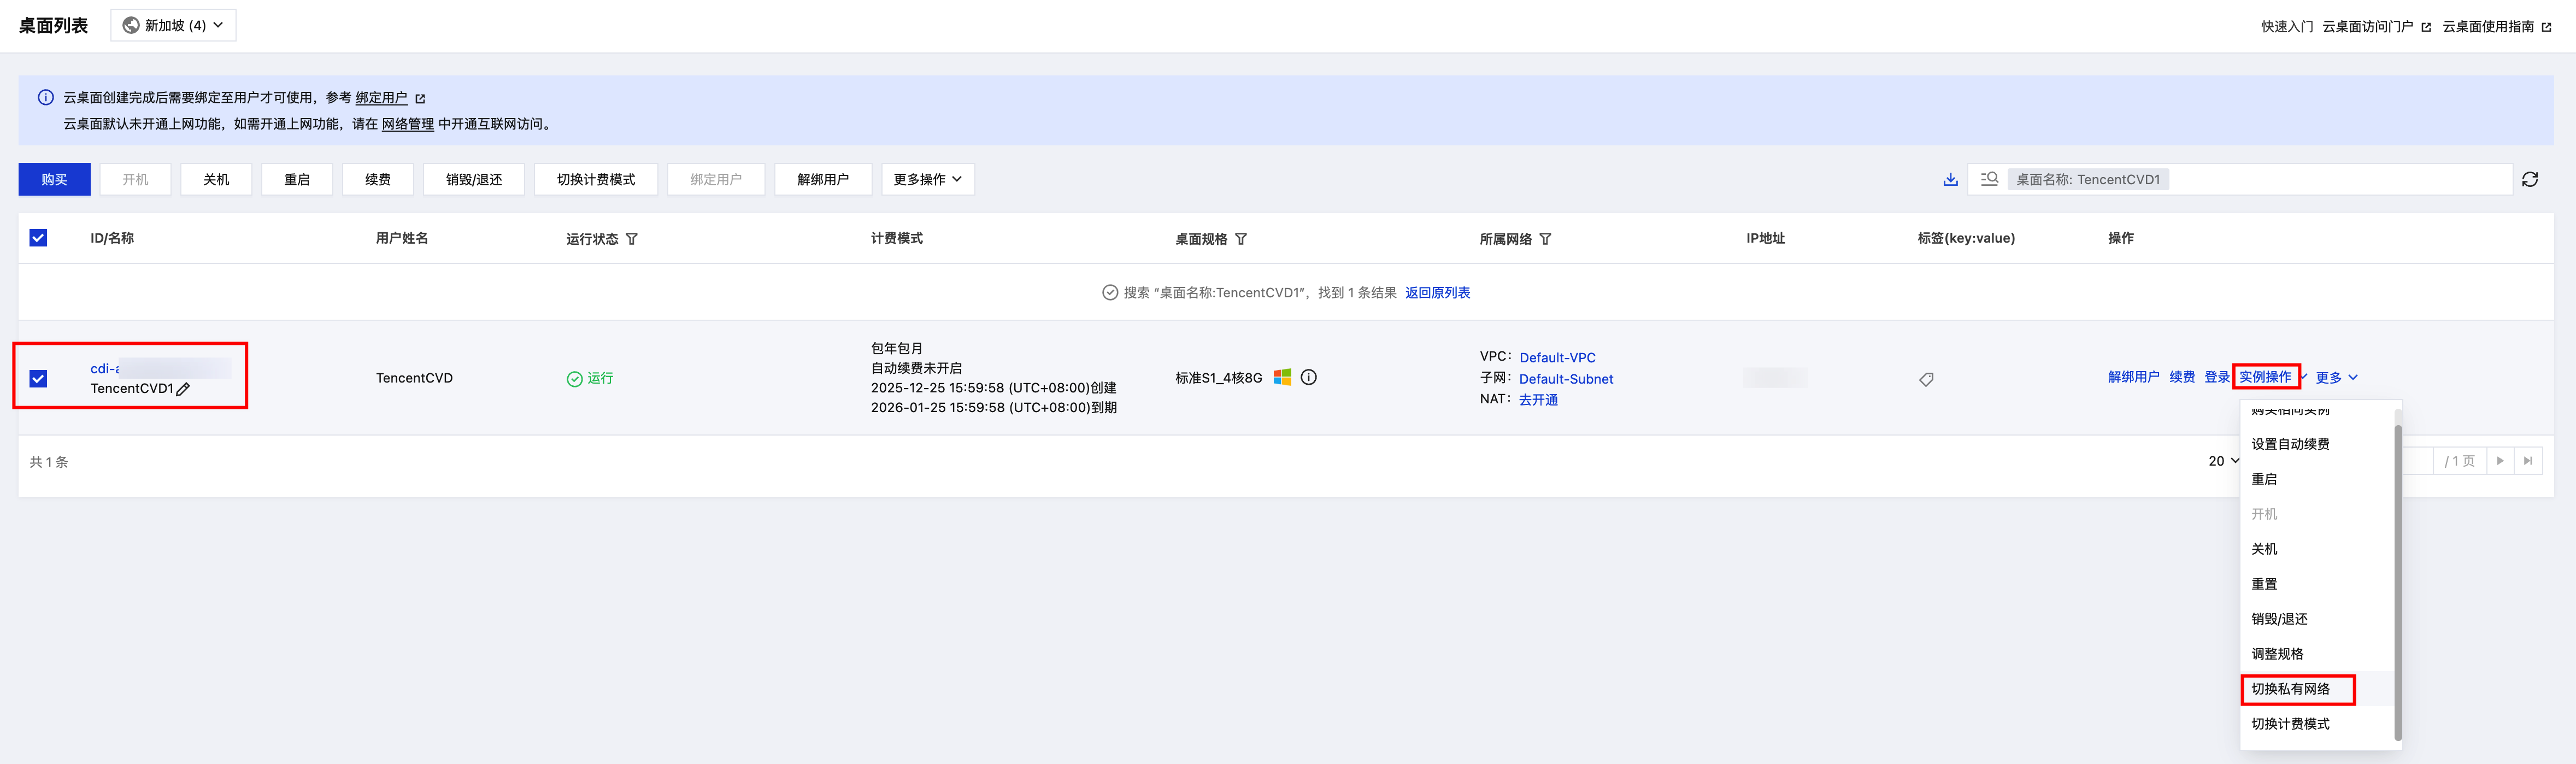Click the 返回原列表 link

1437,293
